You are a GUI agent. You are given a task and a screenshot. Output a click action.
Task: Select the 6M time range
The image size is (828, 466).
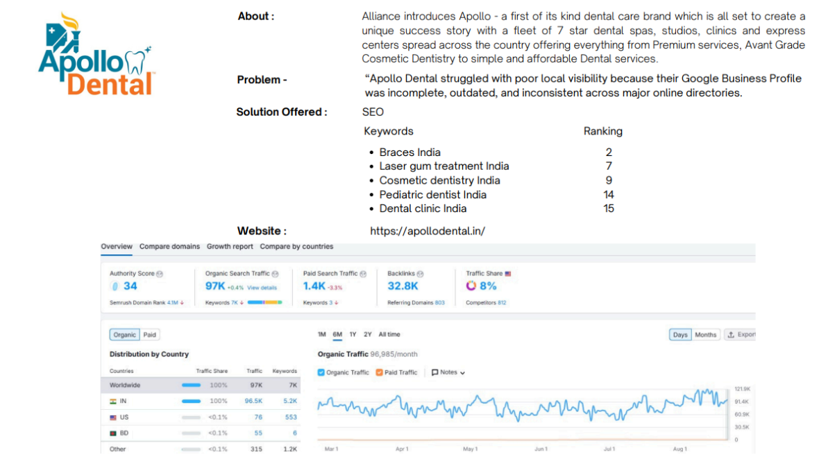pyautogui.click(x=337, y=335)
